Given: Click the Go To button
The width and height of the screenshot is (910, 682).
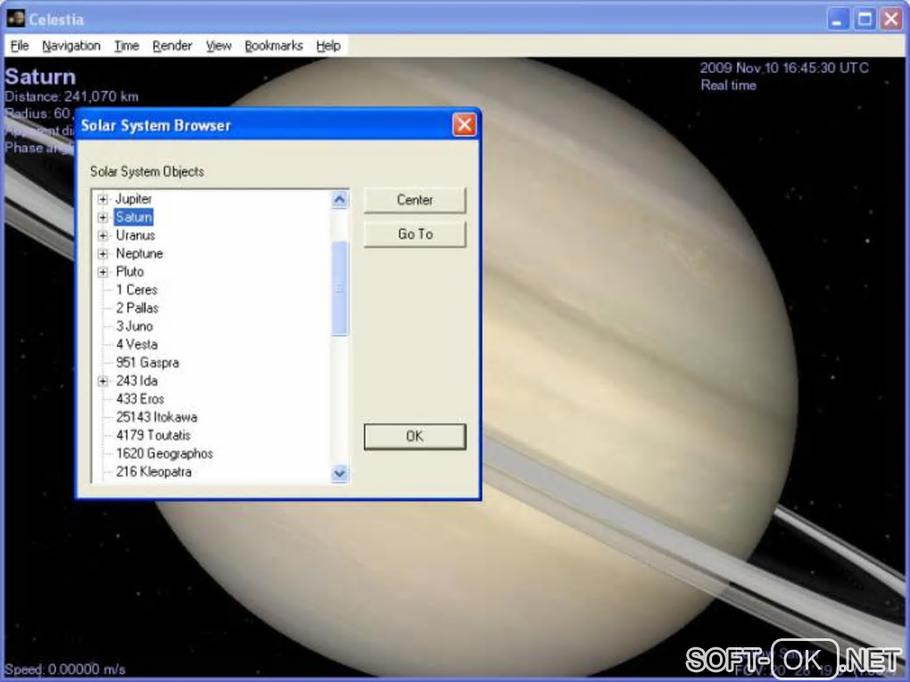Looking at the screenshot, I should coord(414,234).
